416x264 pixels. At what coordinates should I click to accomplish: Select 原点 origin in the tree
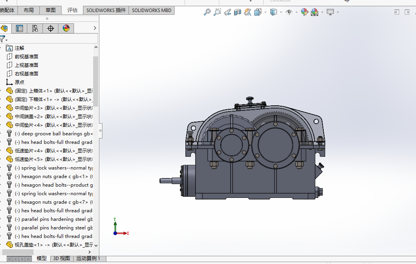(19, 82)
